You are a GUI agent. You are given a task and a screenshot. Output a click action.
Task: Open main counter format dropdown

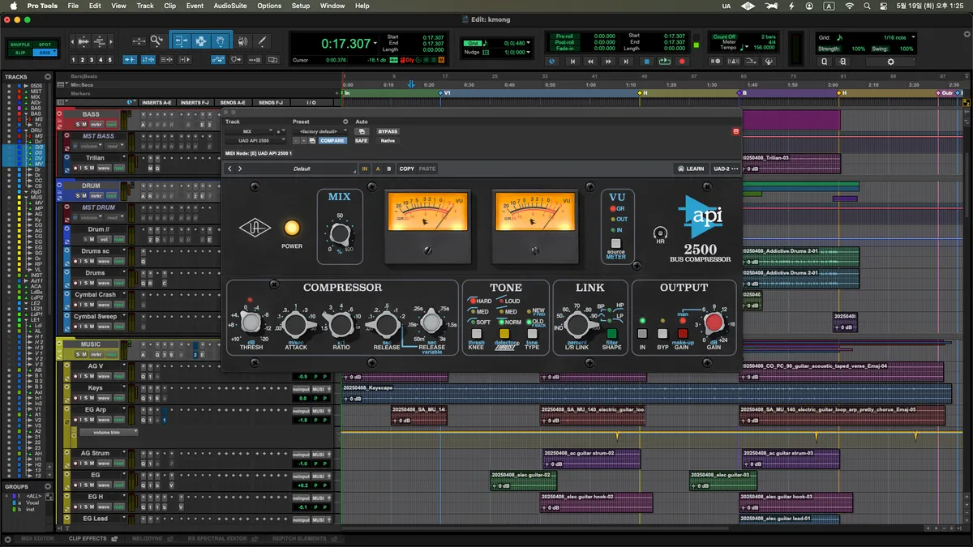[375, 44]
